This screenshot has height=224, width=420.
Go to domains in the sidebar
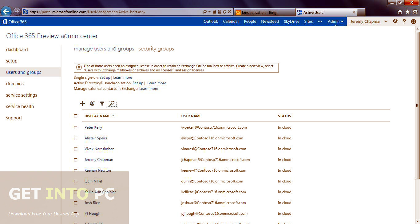[15, 84]
